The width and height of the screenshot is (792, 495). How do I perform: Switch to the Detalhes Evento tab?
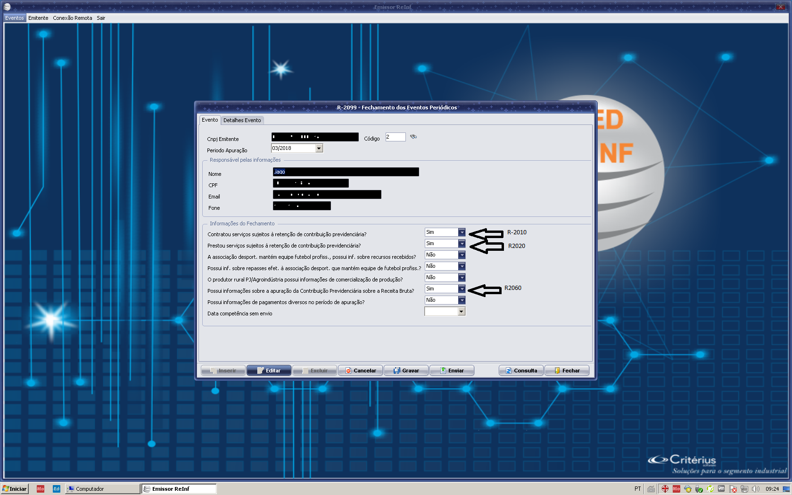pos(242,120)
